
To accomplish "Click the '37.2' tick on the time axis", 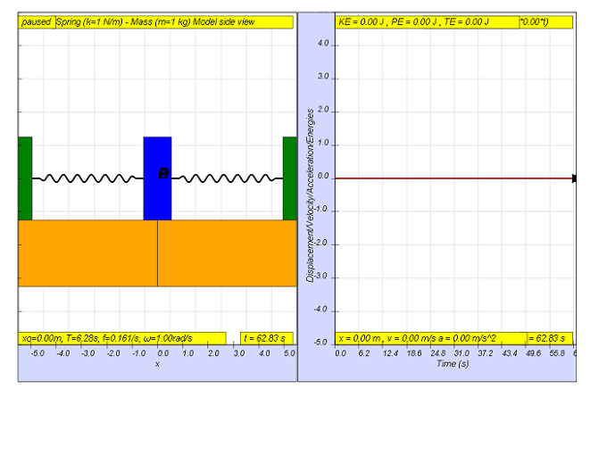I will point(486,353).
